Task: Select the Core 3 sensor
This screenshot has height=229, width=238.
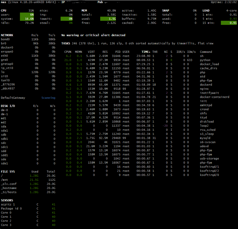Action: [6, 225]
